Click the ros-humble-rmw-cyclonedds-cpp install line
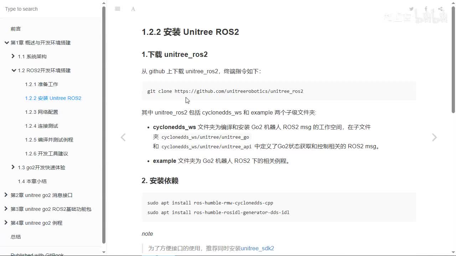 click(x=210, y=203)
